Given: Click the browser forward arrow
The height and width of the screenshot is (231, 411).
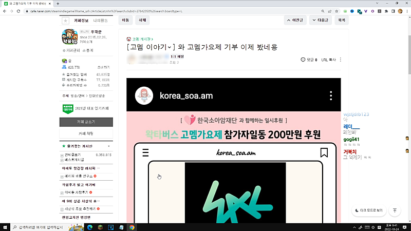Looking at the screenshot, I should pyautogui.click(x=11, y=11).
